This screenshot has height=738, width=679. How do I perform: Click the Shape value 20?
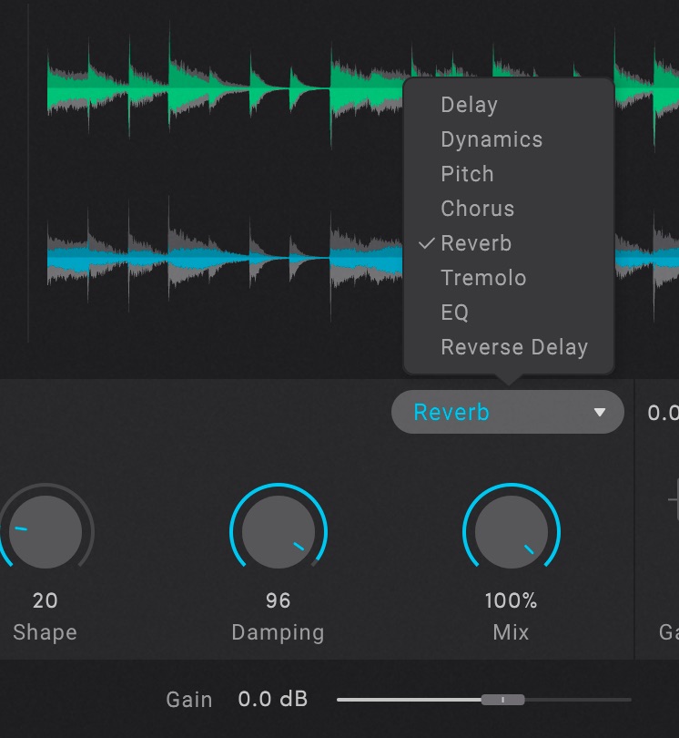point(45,600)
